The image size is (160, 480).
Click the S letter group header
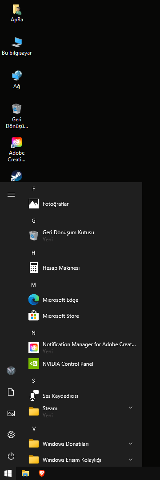(34, 381)
